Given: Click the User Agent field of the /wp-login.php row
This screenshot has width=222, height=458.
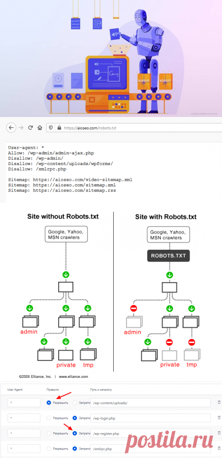Looking at the screenshot, I should pos(24,418).
